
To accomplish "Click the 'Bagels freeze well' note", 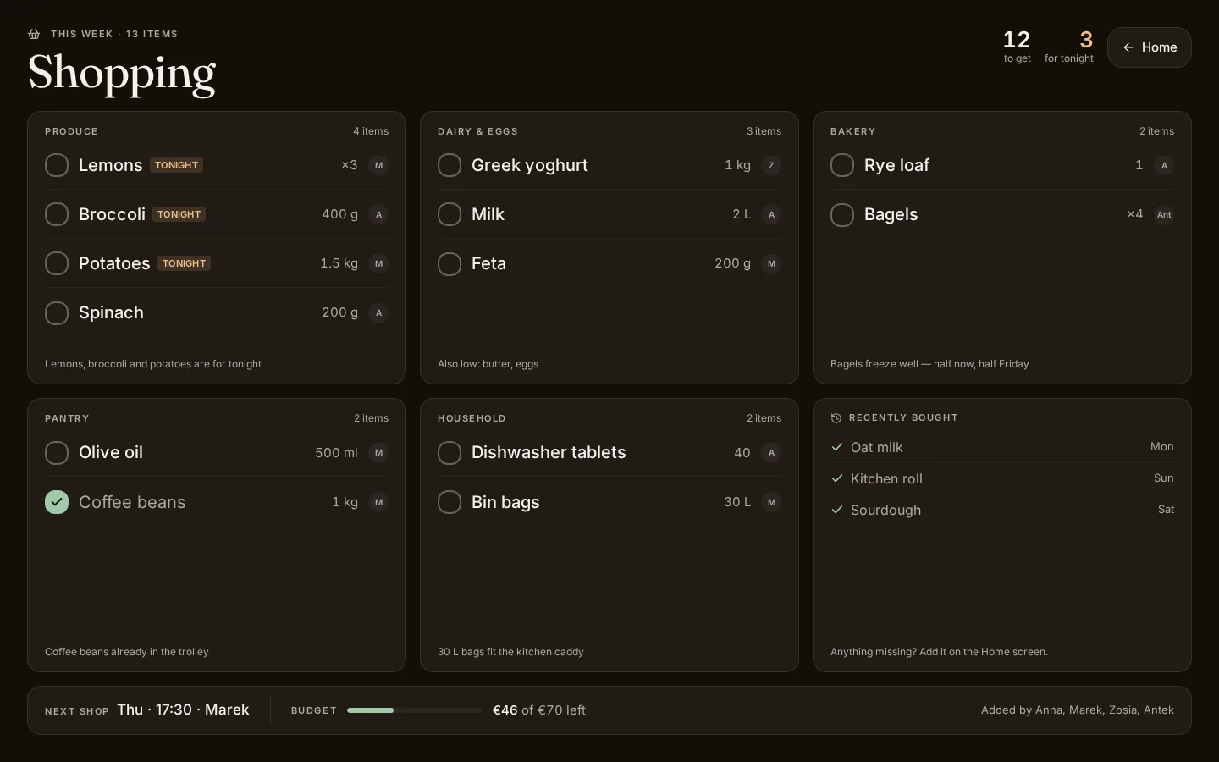I will (929, 364).
